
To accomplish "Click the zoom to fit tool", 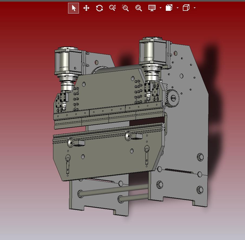I will click(x=139, y=8).
